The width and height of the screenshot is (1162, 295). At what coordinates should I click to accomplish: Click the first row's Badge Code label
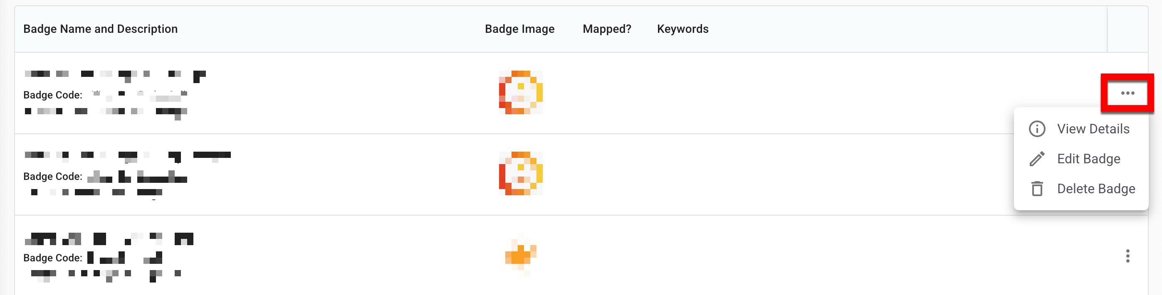click(x=53, y=95)
